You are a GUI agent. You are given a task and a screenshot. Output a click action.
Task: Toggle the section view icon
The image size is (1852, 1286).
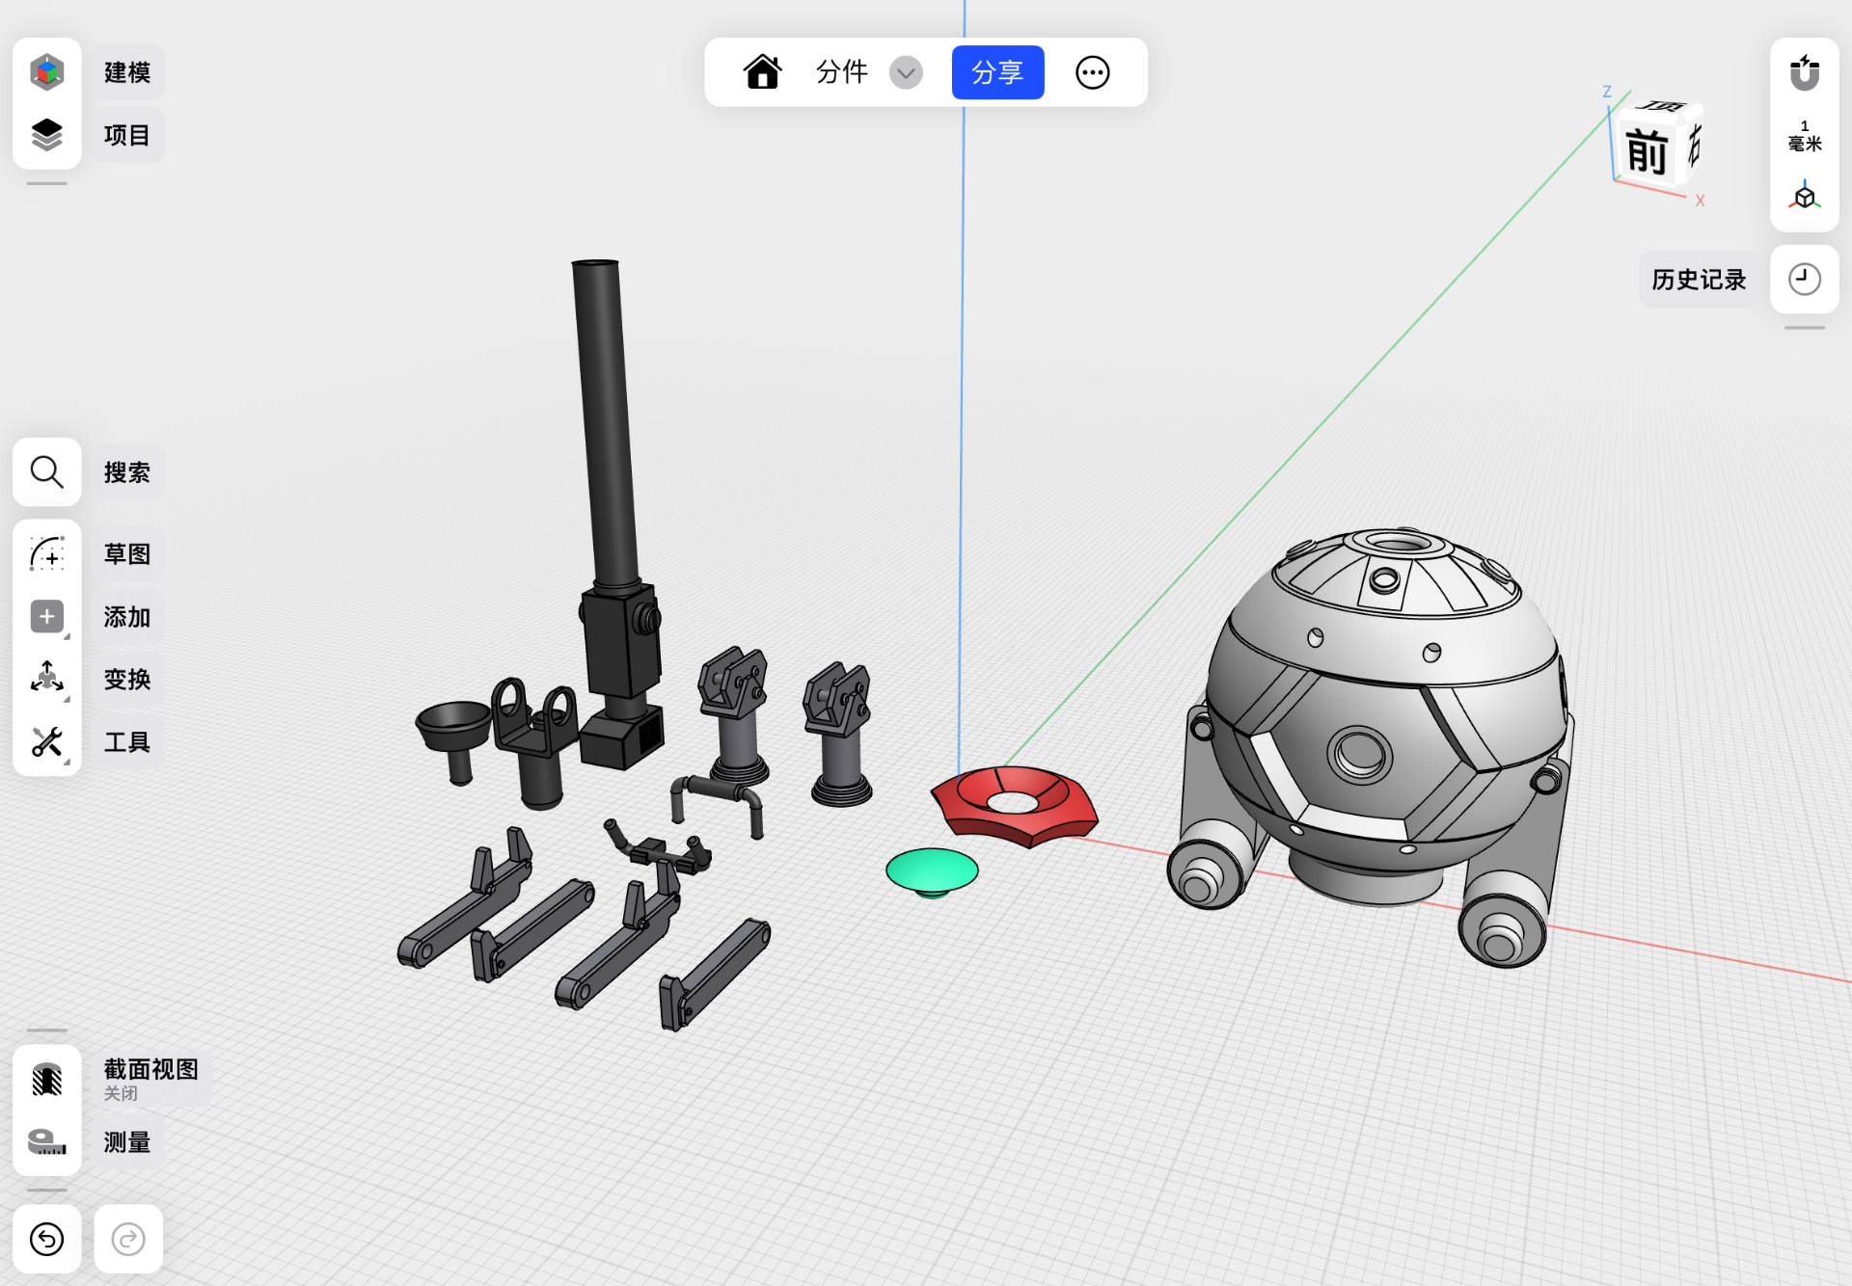click(46, 1080)
